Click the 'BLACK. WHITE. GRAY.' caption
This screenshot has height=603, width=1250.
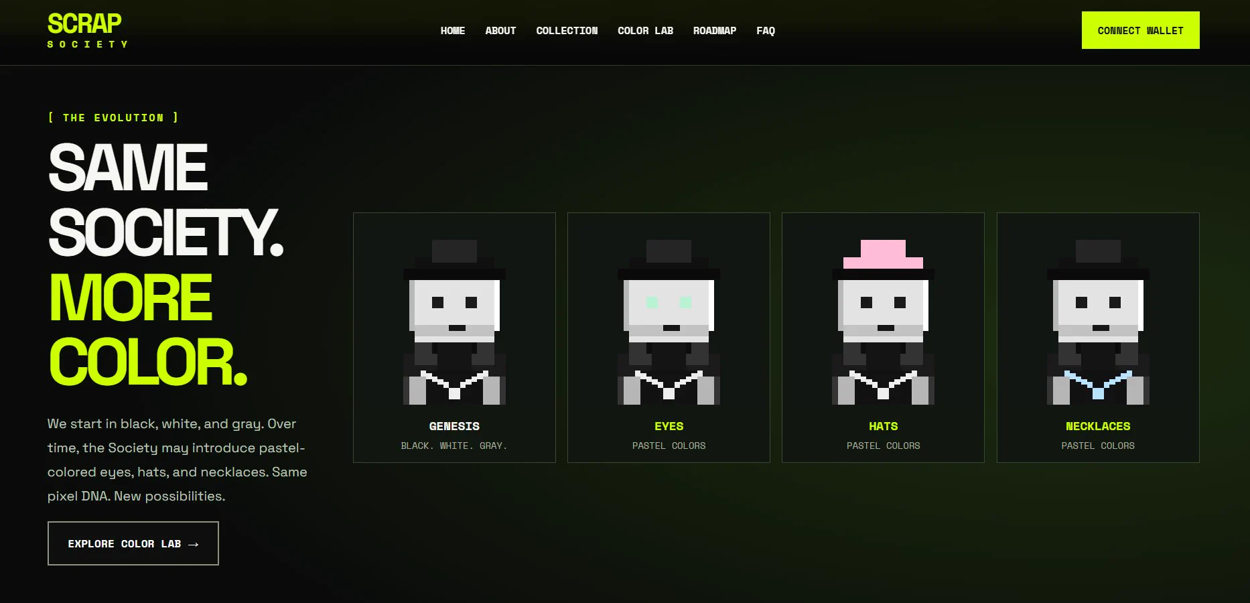point(454,446)
